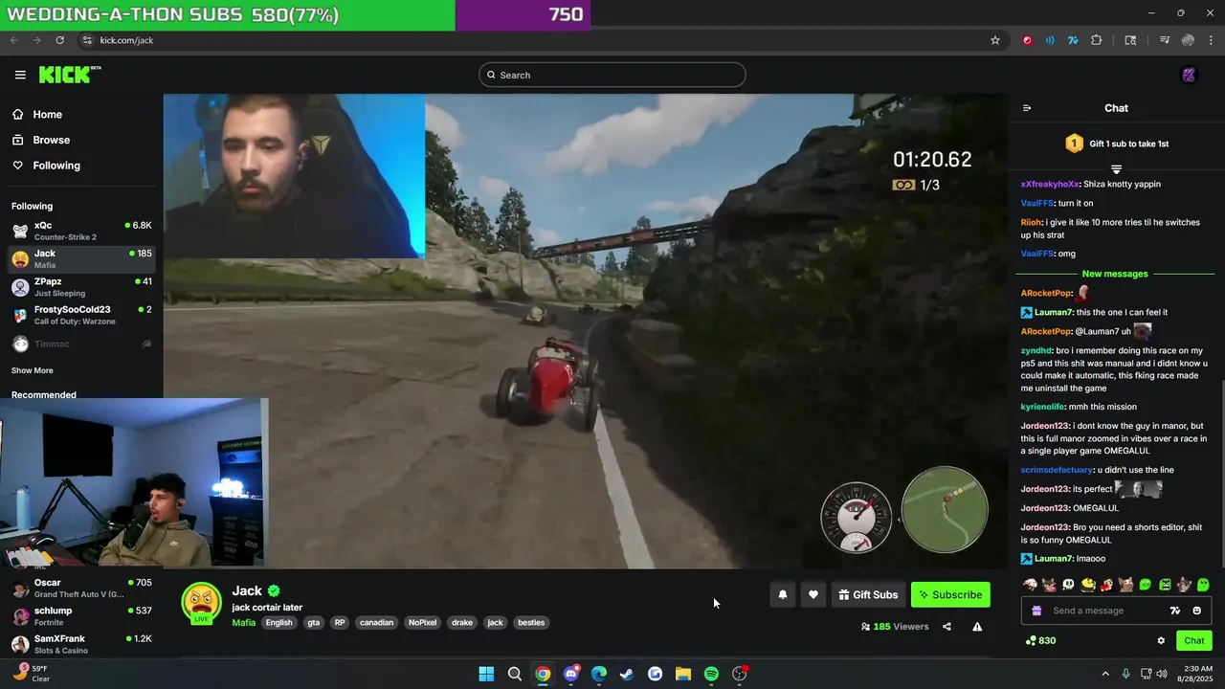Open FrostySooCold23 channel in sidebar
The width and height of the screenshot is (1225, 689).
click(81, 315)
